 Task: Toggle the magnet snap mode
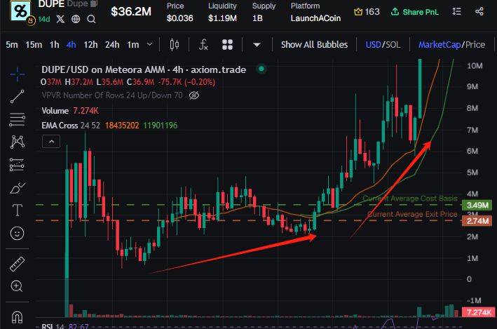(17, 316)
